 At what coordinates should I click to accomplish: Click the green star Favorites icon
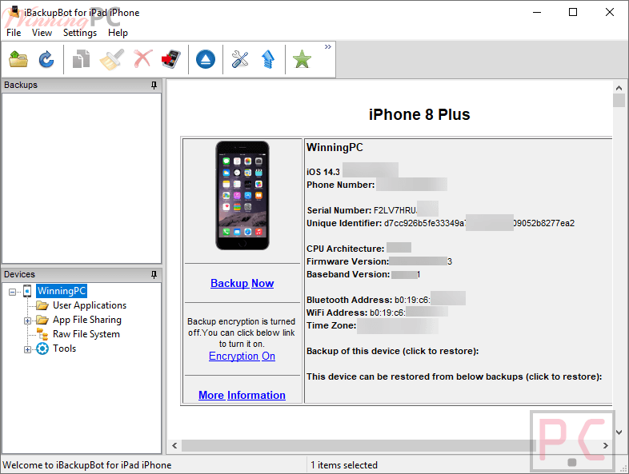pos(302,59)
